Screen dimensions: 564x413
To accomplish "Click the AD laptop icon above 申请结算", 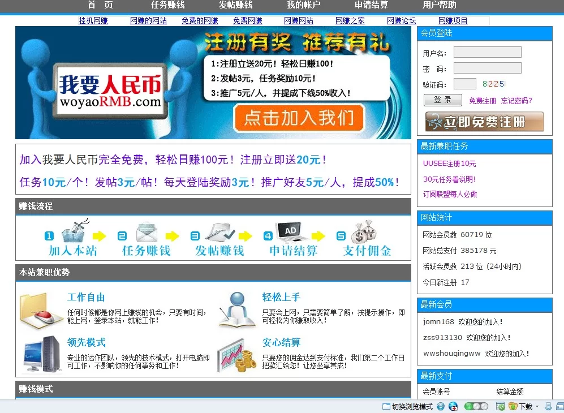I will 290,232.
